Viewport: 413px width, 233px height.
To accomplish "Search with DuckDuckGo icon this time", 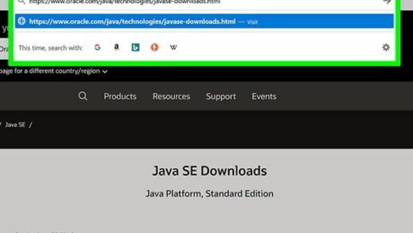I will 155,47.
